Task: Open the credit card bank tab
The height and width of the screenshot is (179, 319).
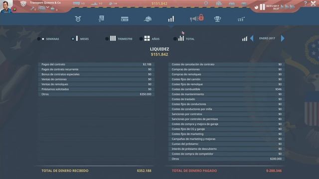Action: pyautogui.click(x=125, y=19)
